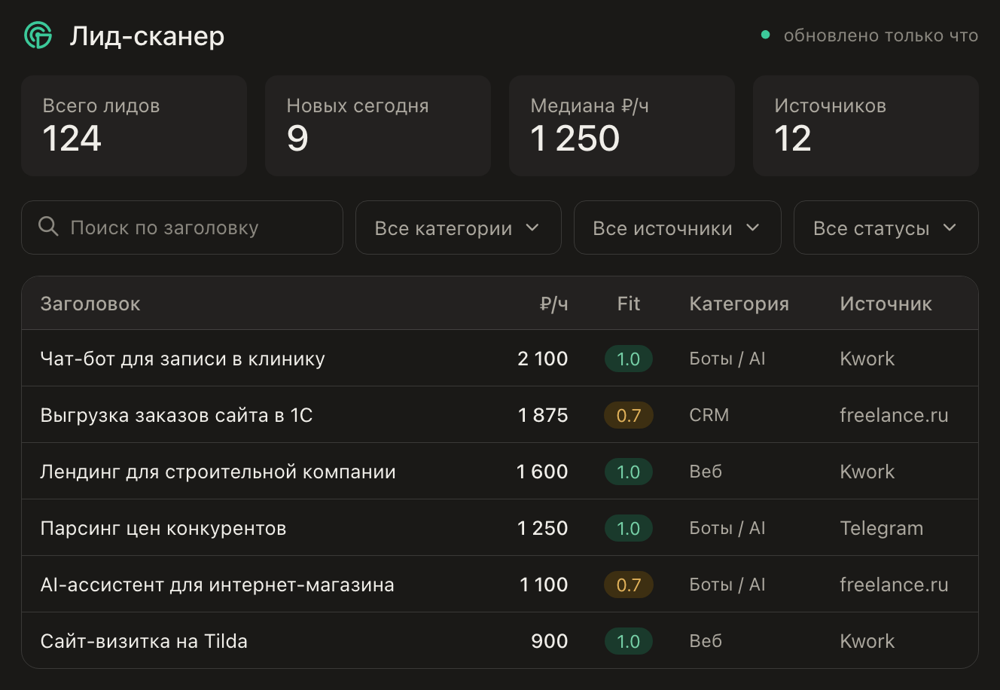Focus the Поиск по заголовку search field

click(182, 227)
